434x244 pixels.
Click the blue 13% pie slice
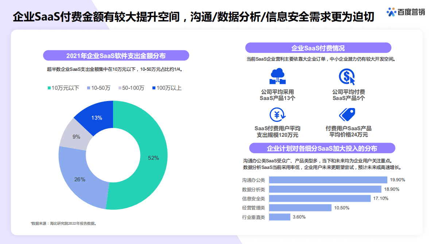point(96,117)
